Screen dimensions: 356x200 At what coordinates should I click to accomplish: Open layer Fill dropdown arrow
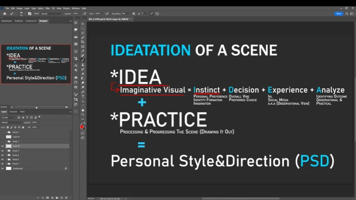coord(39,127)
